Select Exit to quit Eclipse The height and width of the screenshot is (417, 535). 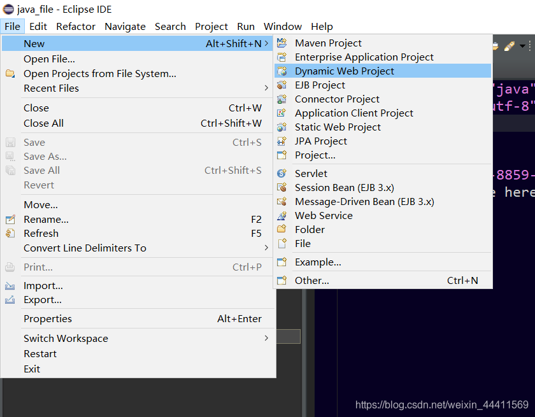pos(138,369)
